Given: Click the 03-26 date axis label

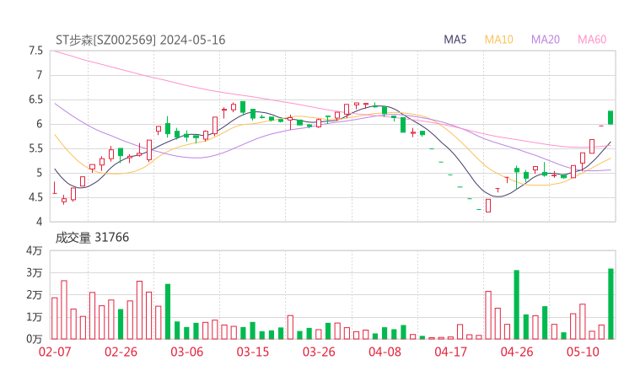Looking at the screenshot, I should (319, 352).
